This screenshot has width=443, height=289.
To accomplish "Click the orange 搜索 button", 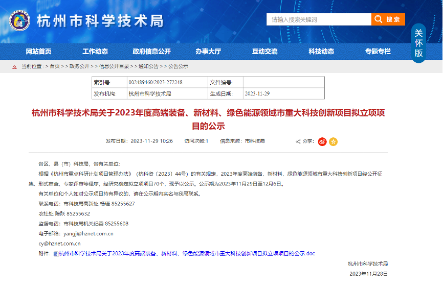I will (x=388, y=19).
